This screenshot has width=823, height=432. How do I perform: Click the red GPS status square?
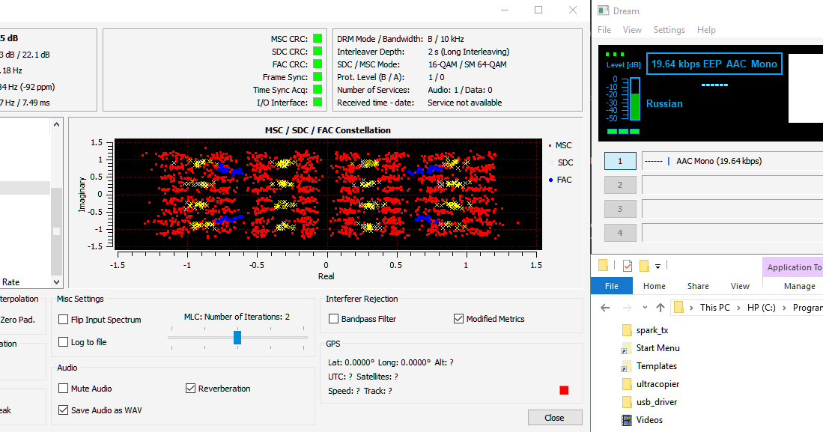tap(564, 389)
